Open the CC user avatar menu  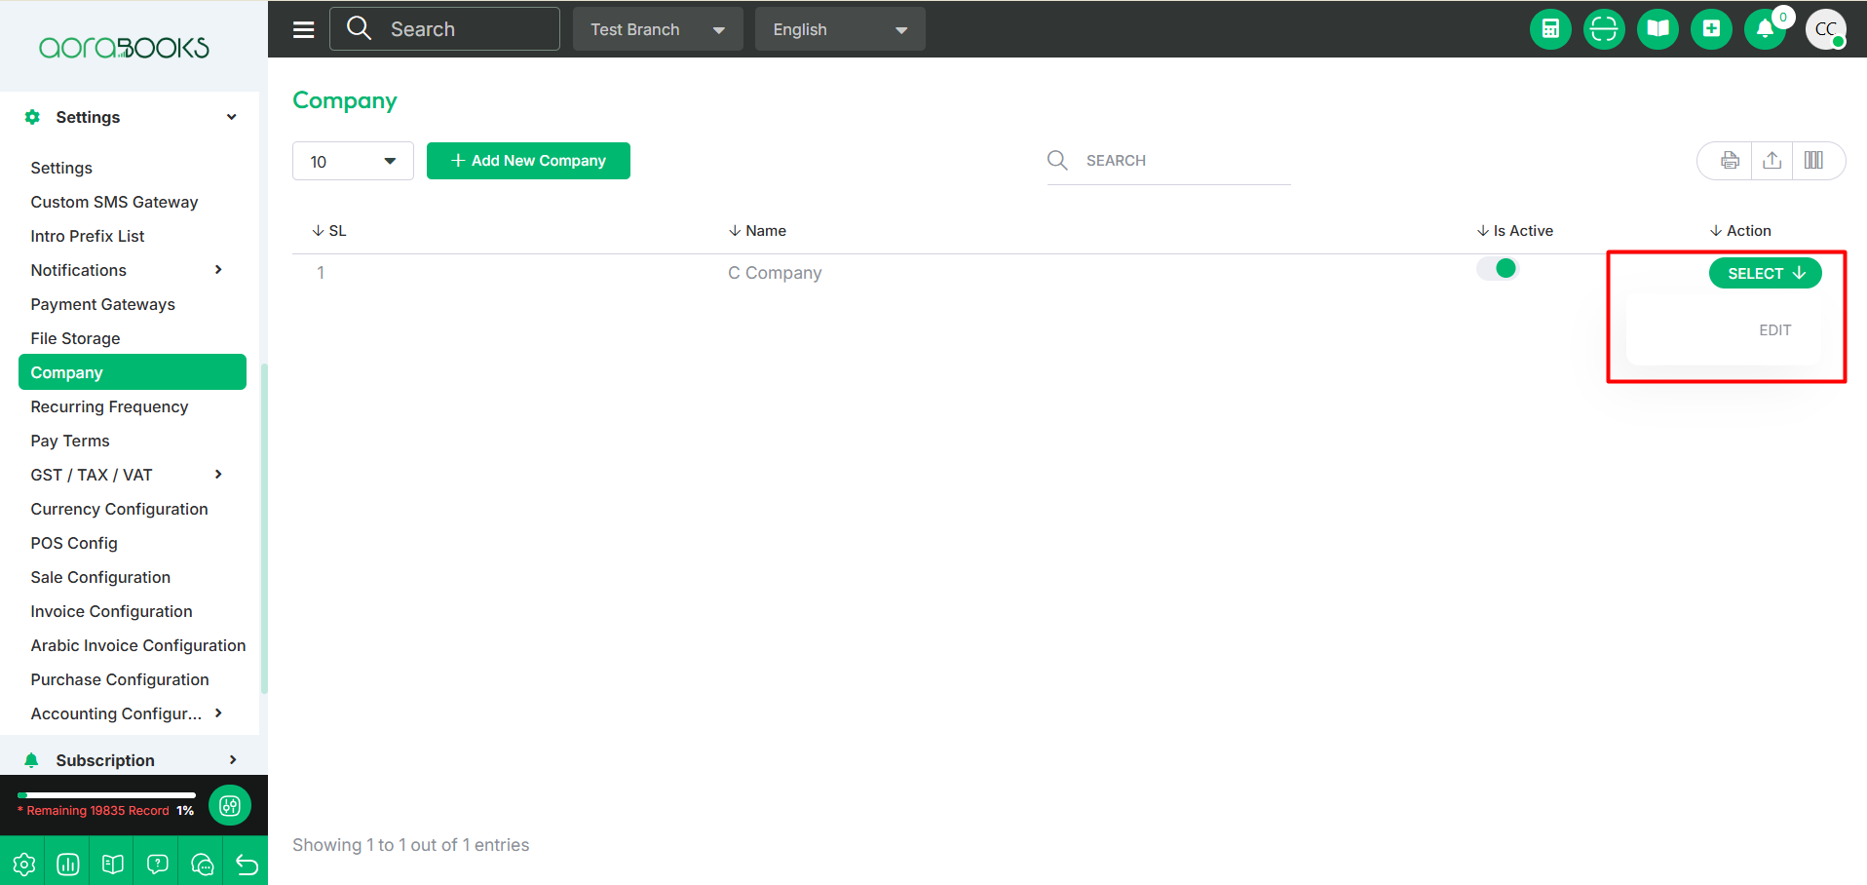pyautogui.click(x=1826, y=29)
